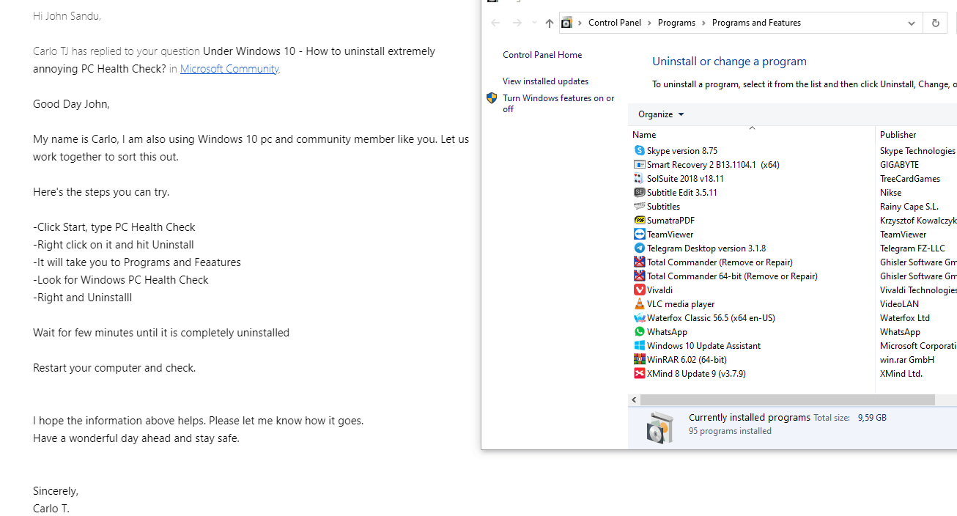
Task: Click the Uninstall or change a program heading
Action: click(729, 62)
